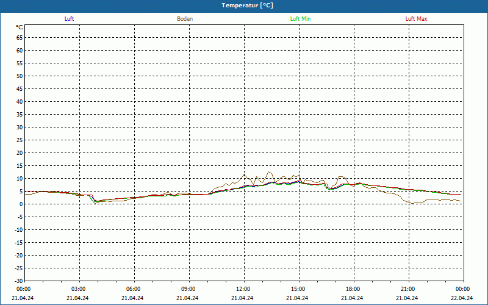Click the -15 value on y-axis
Screen dimensions: 488x305
tap(19, 243)
